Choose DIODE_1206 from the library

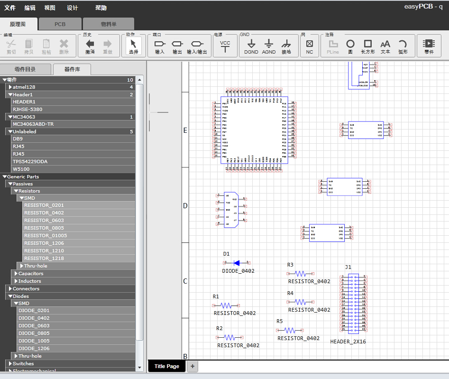[x=76, y=349]
